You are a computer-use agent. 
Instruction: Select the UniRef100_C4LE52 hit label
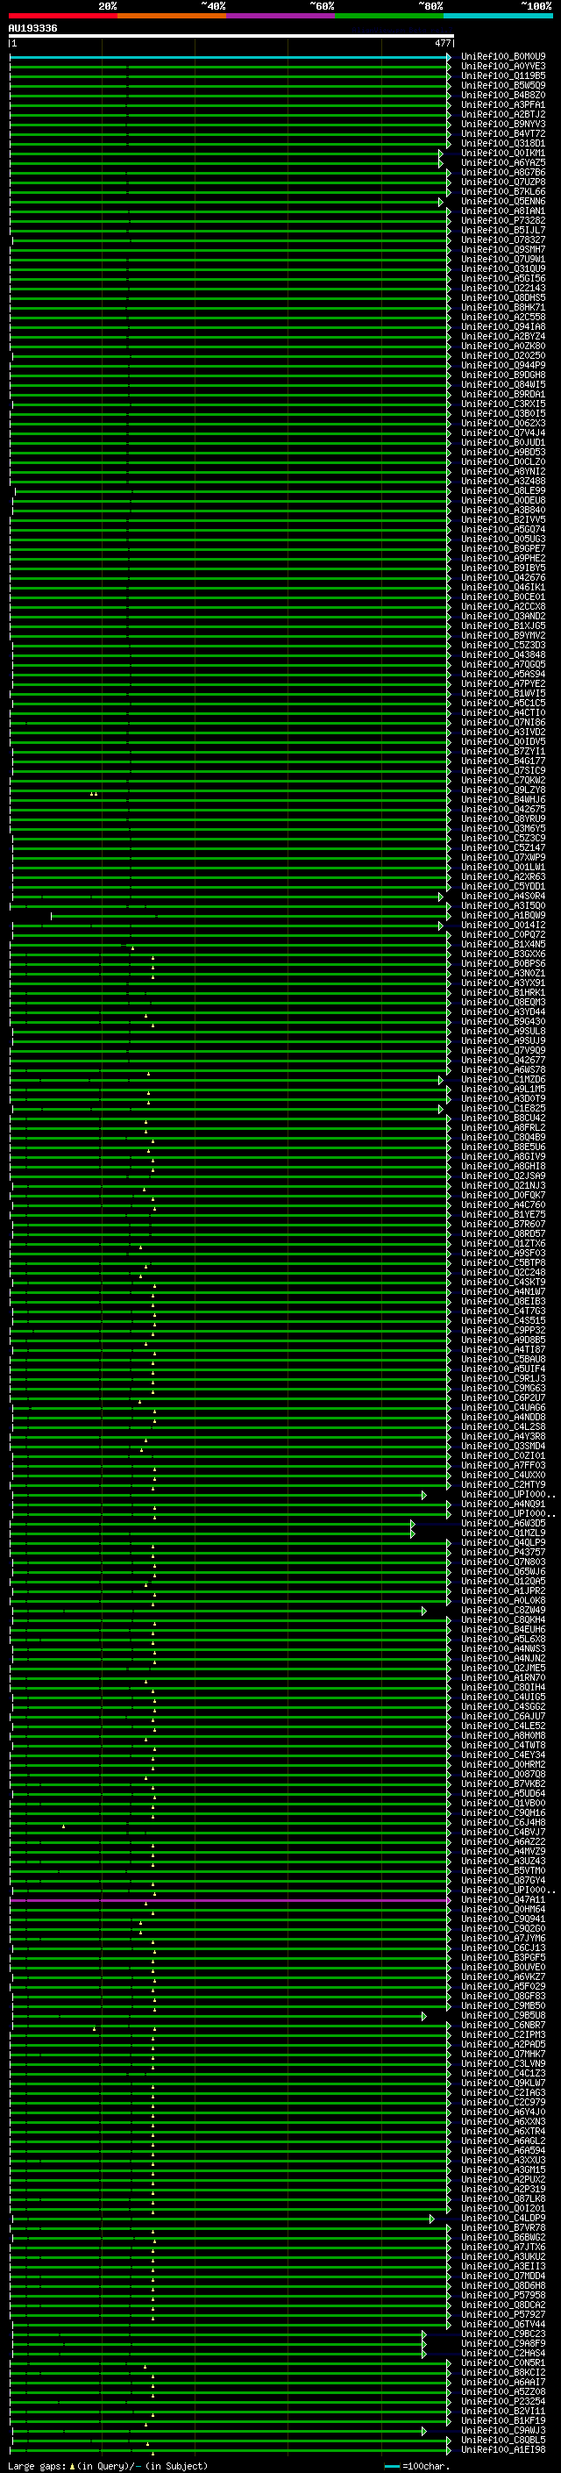(x=503, y=1726)
